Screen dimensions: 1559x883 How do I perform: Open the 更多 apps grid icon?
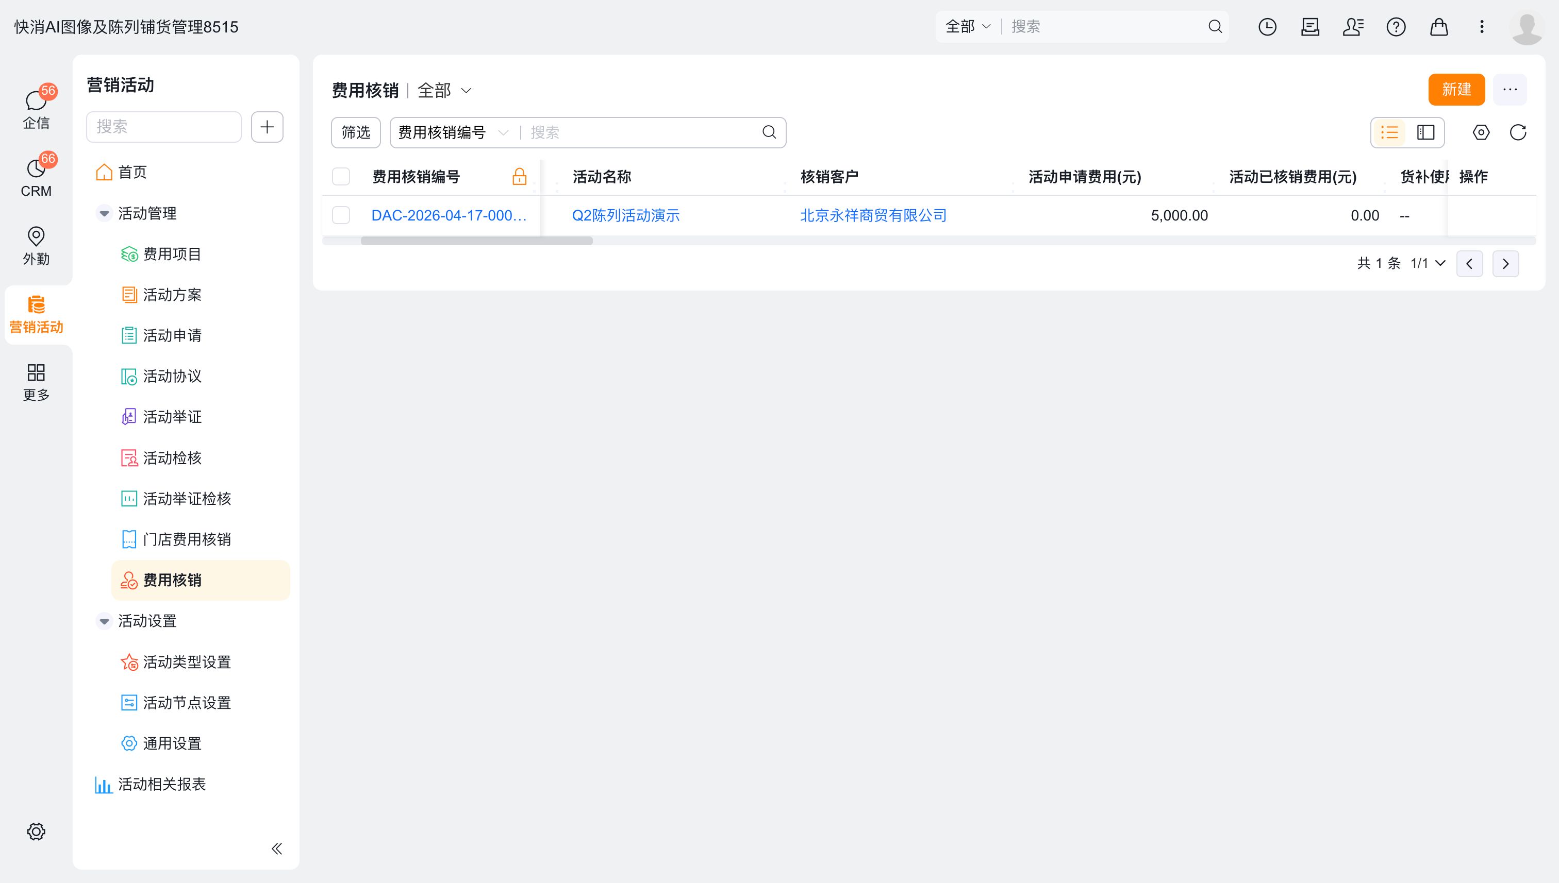tap(37, 382)
